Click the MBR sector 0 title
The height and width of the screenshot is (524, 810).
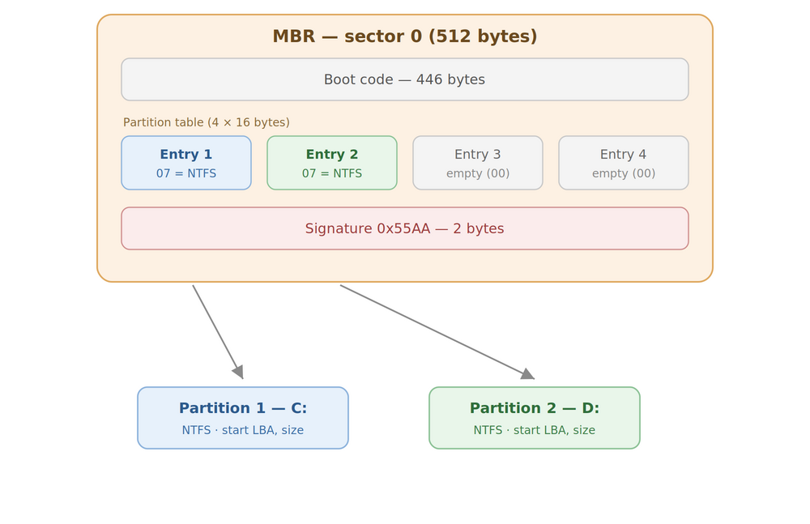[x=404, y=36]
